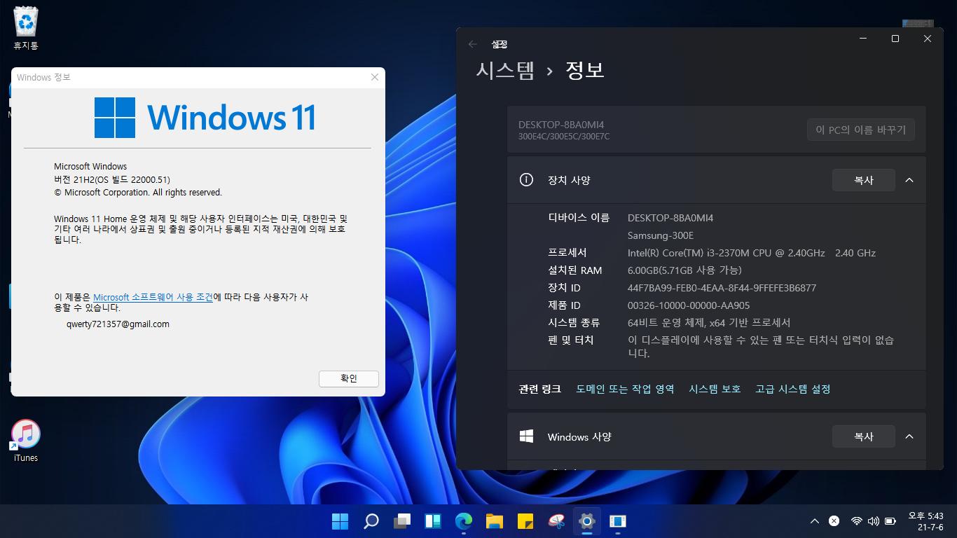
Task: Select iTunes desktop shortcut
Action: (x=26, y=441)
